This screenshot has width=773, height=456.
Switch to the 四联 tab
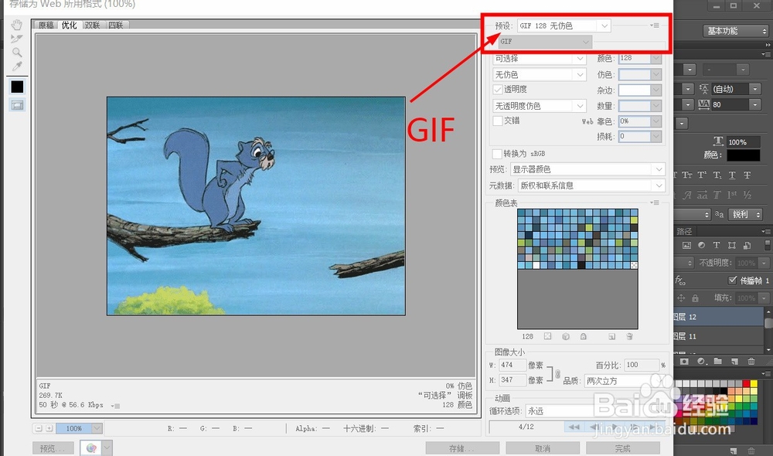(x=116, y=26)
